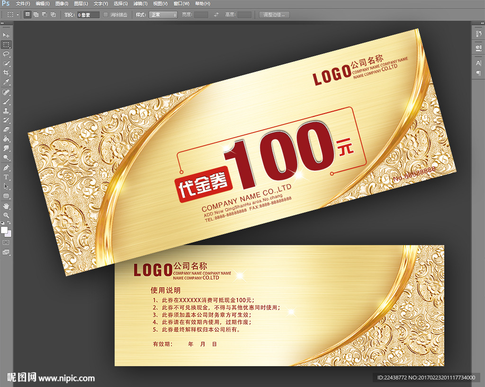Select the Pen tool
This screenshot has width=485, height=387.
point(6,167)
